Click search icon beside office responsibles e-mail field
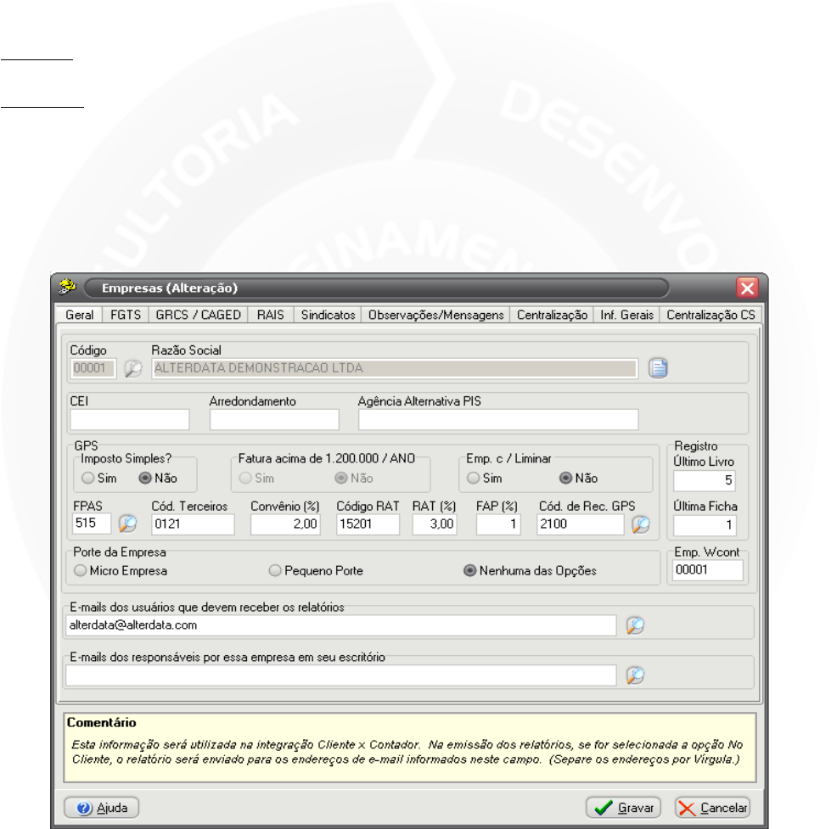Screen dimensions: 820x829 (635, 675)
